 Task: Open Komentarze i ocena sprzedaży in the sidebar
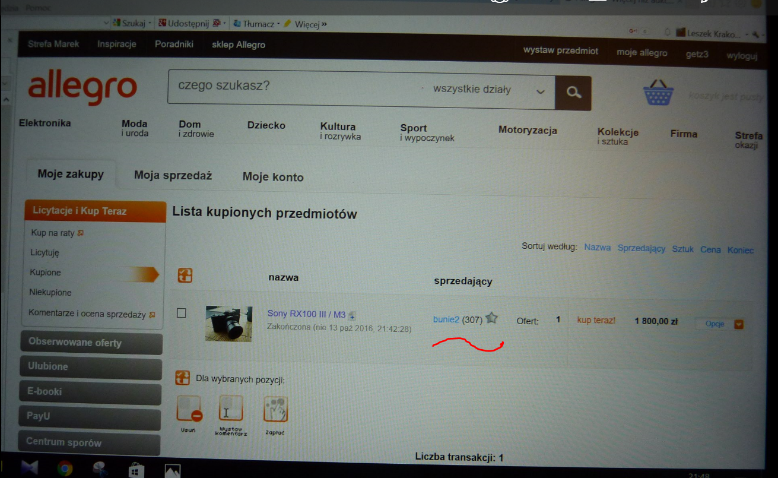tap(87, 314)
